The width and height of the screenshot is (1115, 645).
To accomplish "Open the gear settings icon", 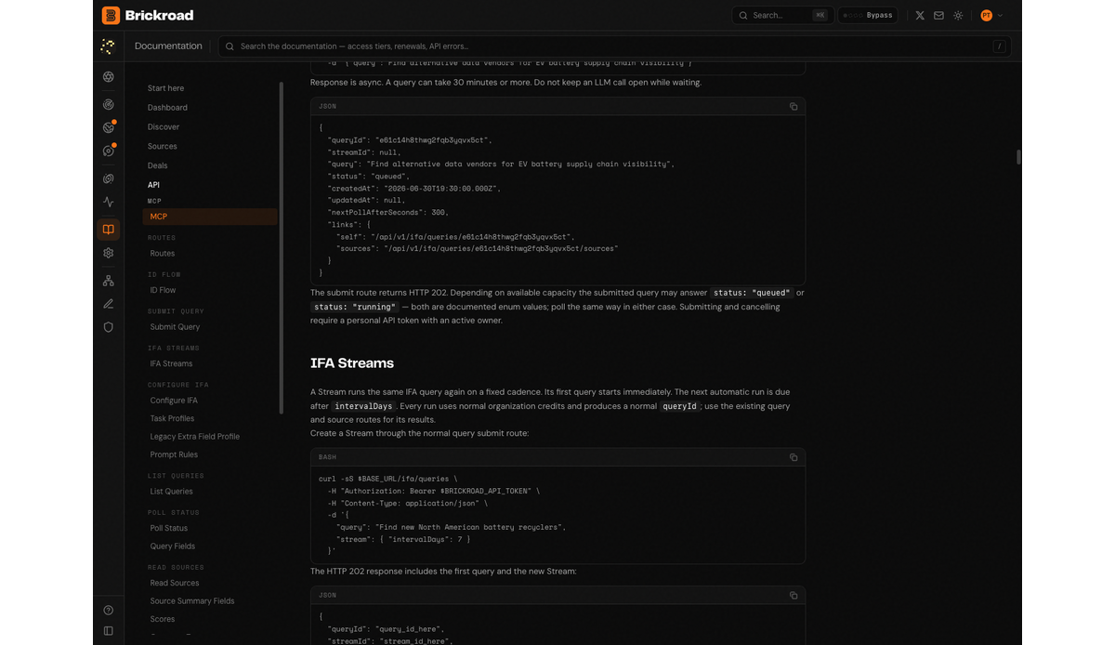I will 109,253.
